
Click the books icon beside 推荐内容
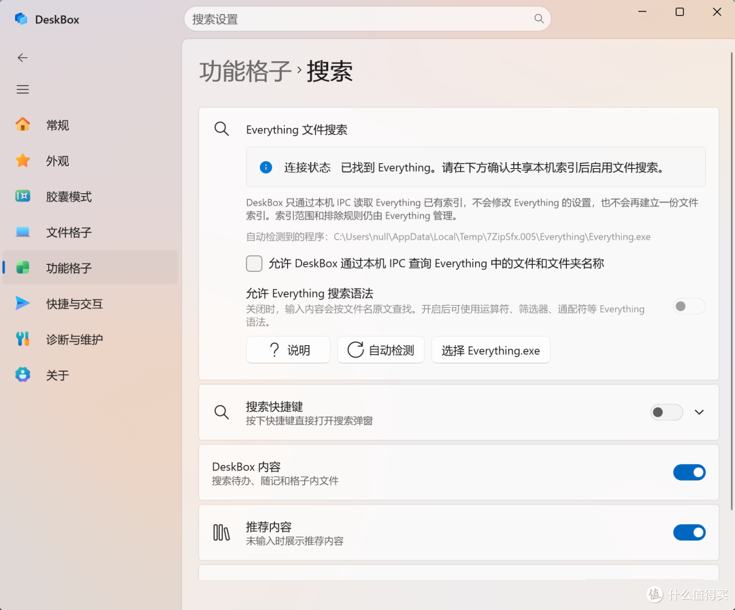point(221,532)
